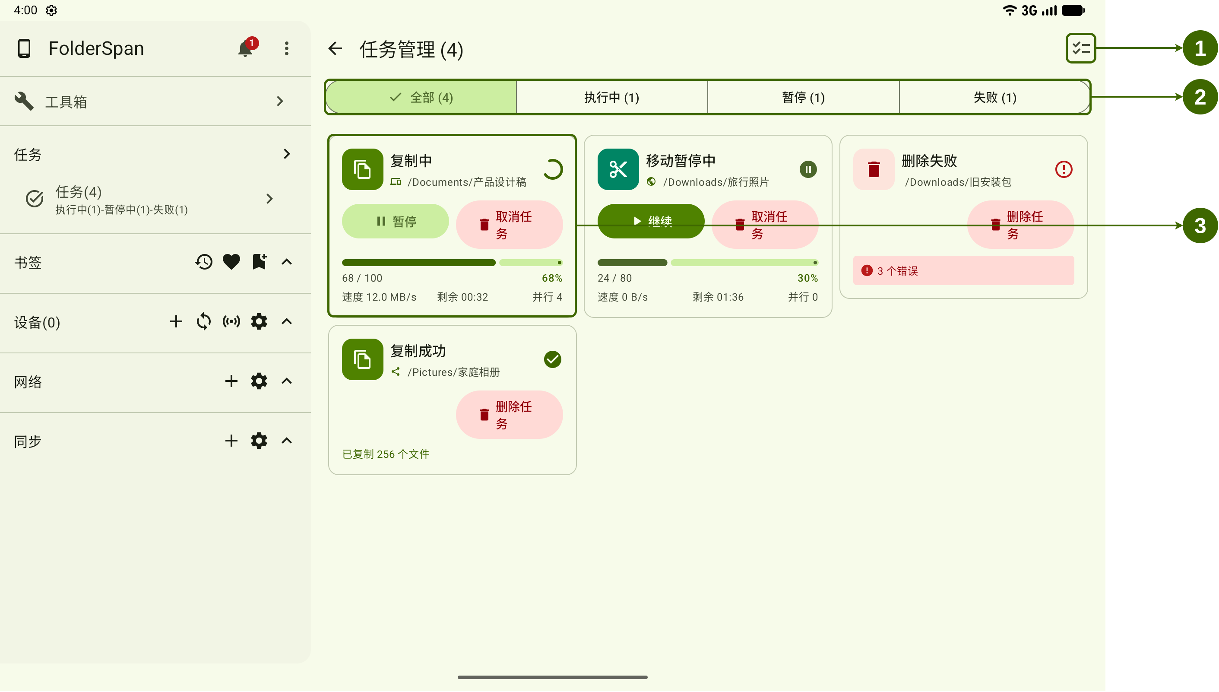
Task: Delete the 删除失败 task
Action: click(1020, 225)
